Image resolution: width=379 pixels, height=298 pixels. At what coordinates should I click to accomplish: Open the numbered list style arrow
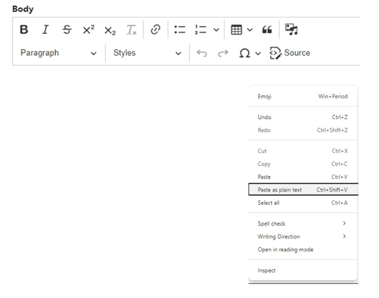tap(216, 30)
